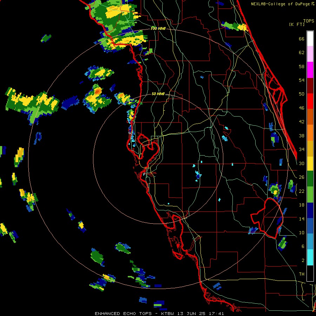Pick the bright red legend swatch
This screenshot has height=316, width=316.
tap(310, 101)
